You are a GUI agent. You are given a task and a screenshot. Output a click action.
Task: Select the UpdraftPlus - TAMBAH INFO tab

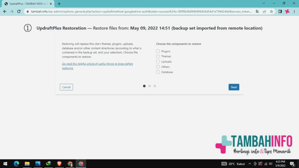pyautogui.click(x=28, y=4)
